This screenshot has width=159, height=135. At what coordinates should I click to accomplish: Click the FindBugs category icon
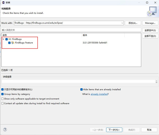[10, 39]
